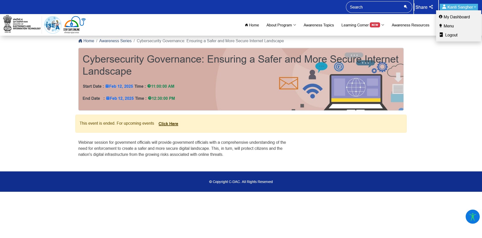
Task: Click the ISEA logo
Action: coord(53,25)
